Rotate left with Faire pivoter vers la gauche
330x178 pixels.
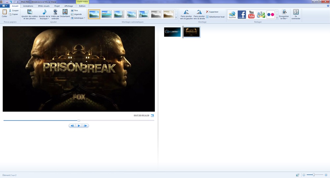point(186,15)
